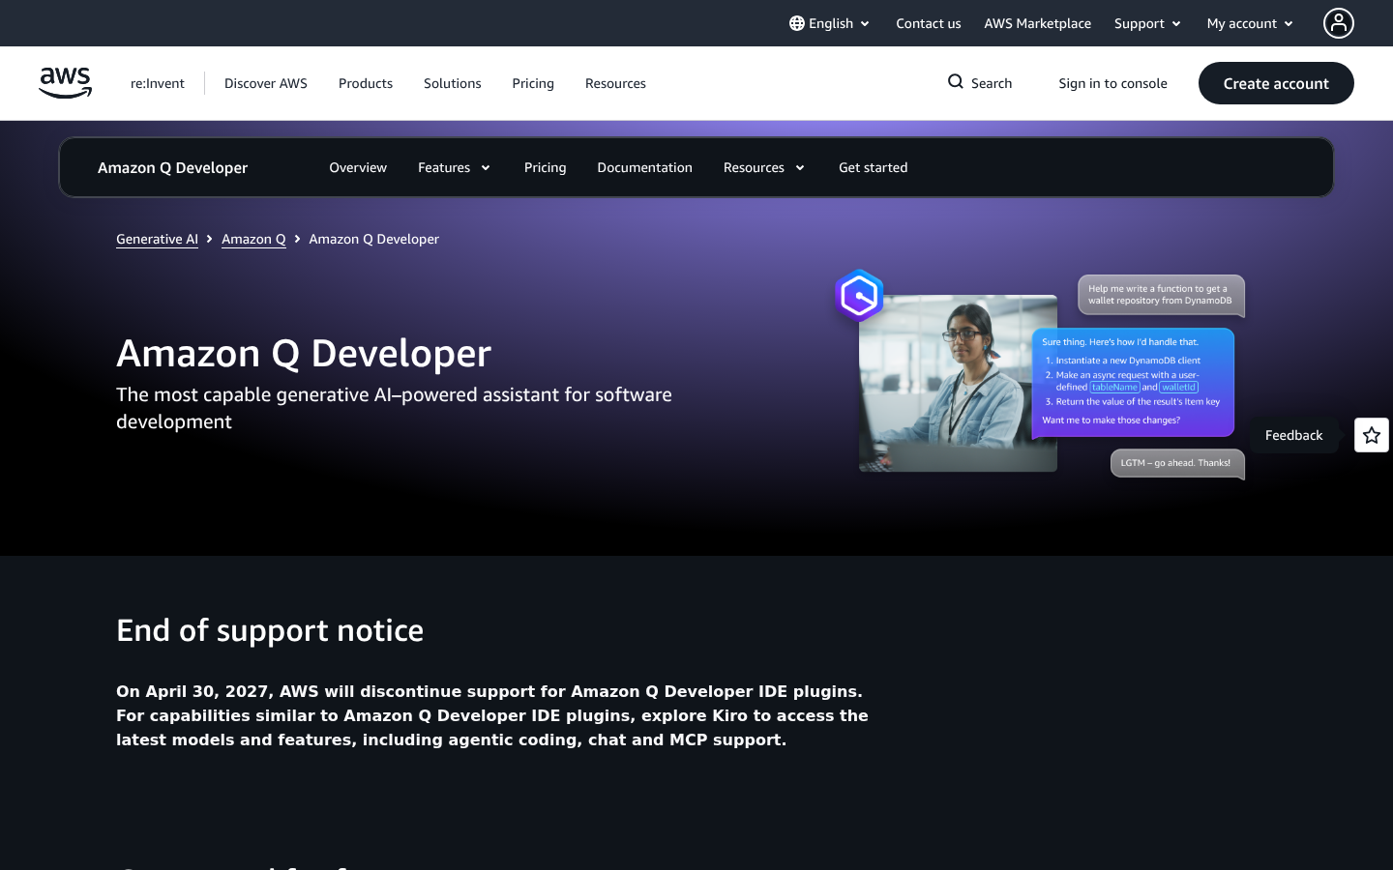Viewport: 1393px width, 870px height.
Task: Open the Solutions menu
Action: pyautogui.click(x=453, y=83)
